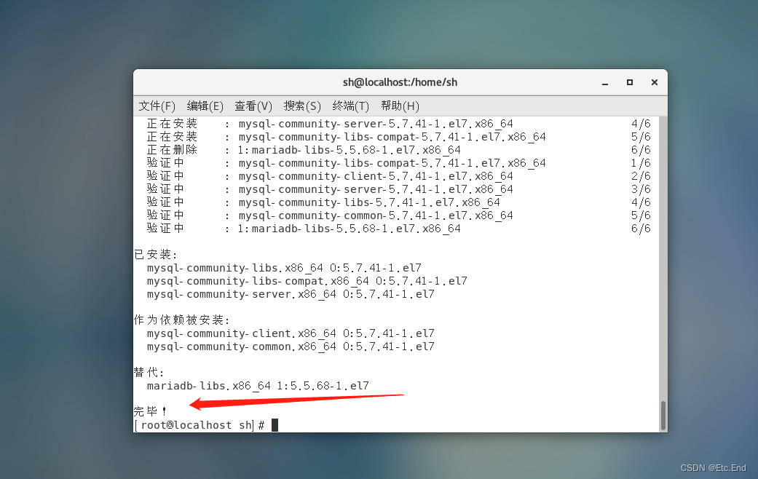The height and width of the screenshot is (479, 758).
Task: Click the terminal title sh@localhost:/home/sh
Action: [x=400, y=82]
